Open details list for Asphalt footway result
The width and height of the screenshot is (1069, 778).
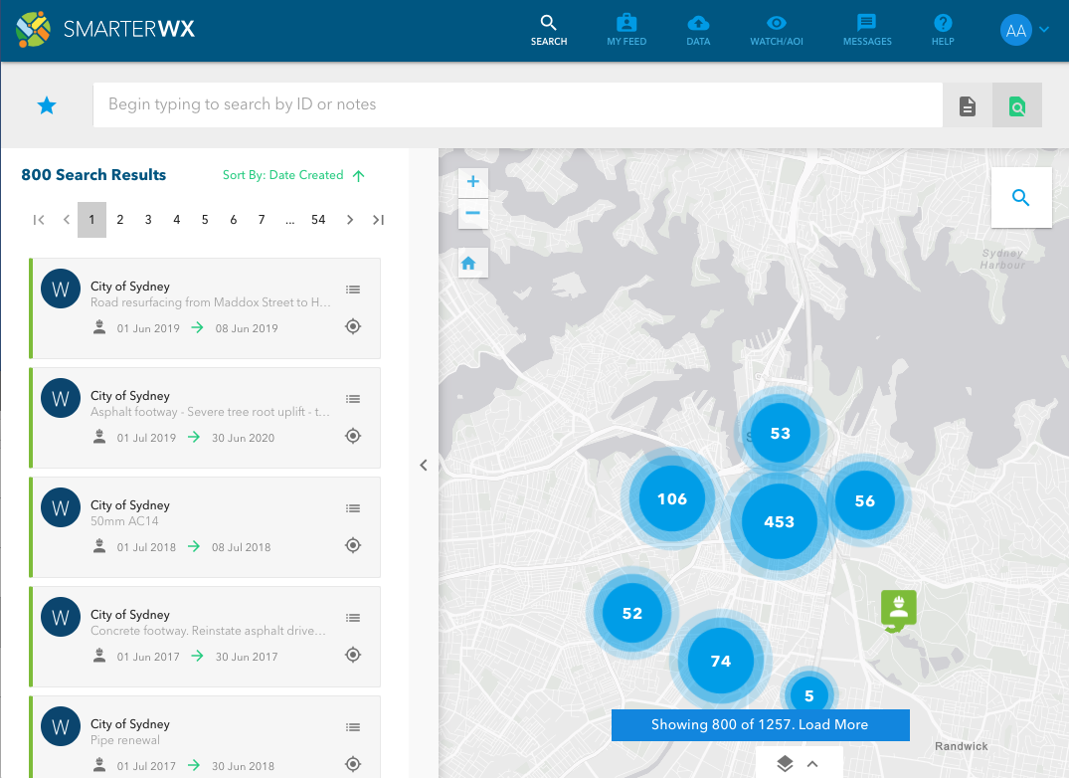(352, 399)
